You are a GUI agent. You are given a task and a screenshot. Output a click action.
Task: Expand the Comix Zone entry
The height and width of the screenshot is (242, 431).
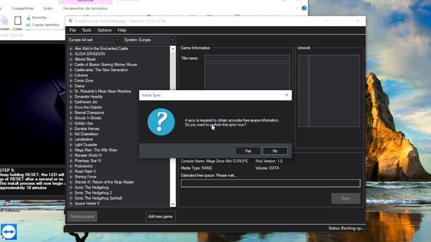71,81
